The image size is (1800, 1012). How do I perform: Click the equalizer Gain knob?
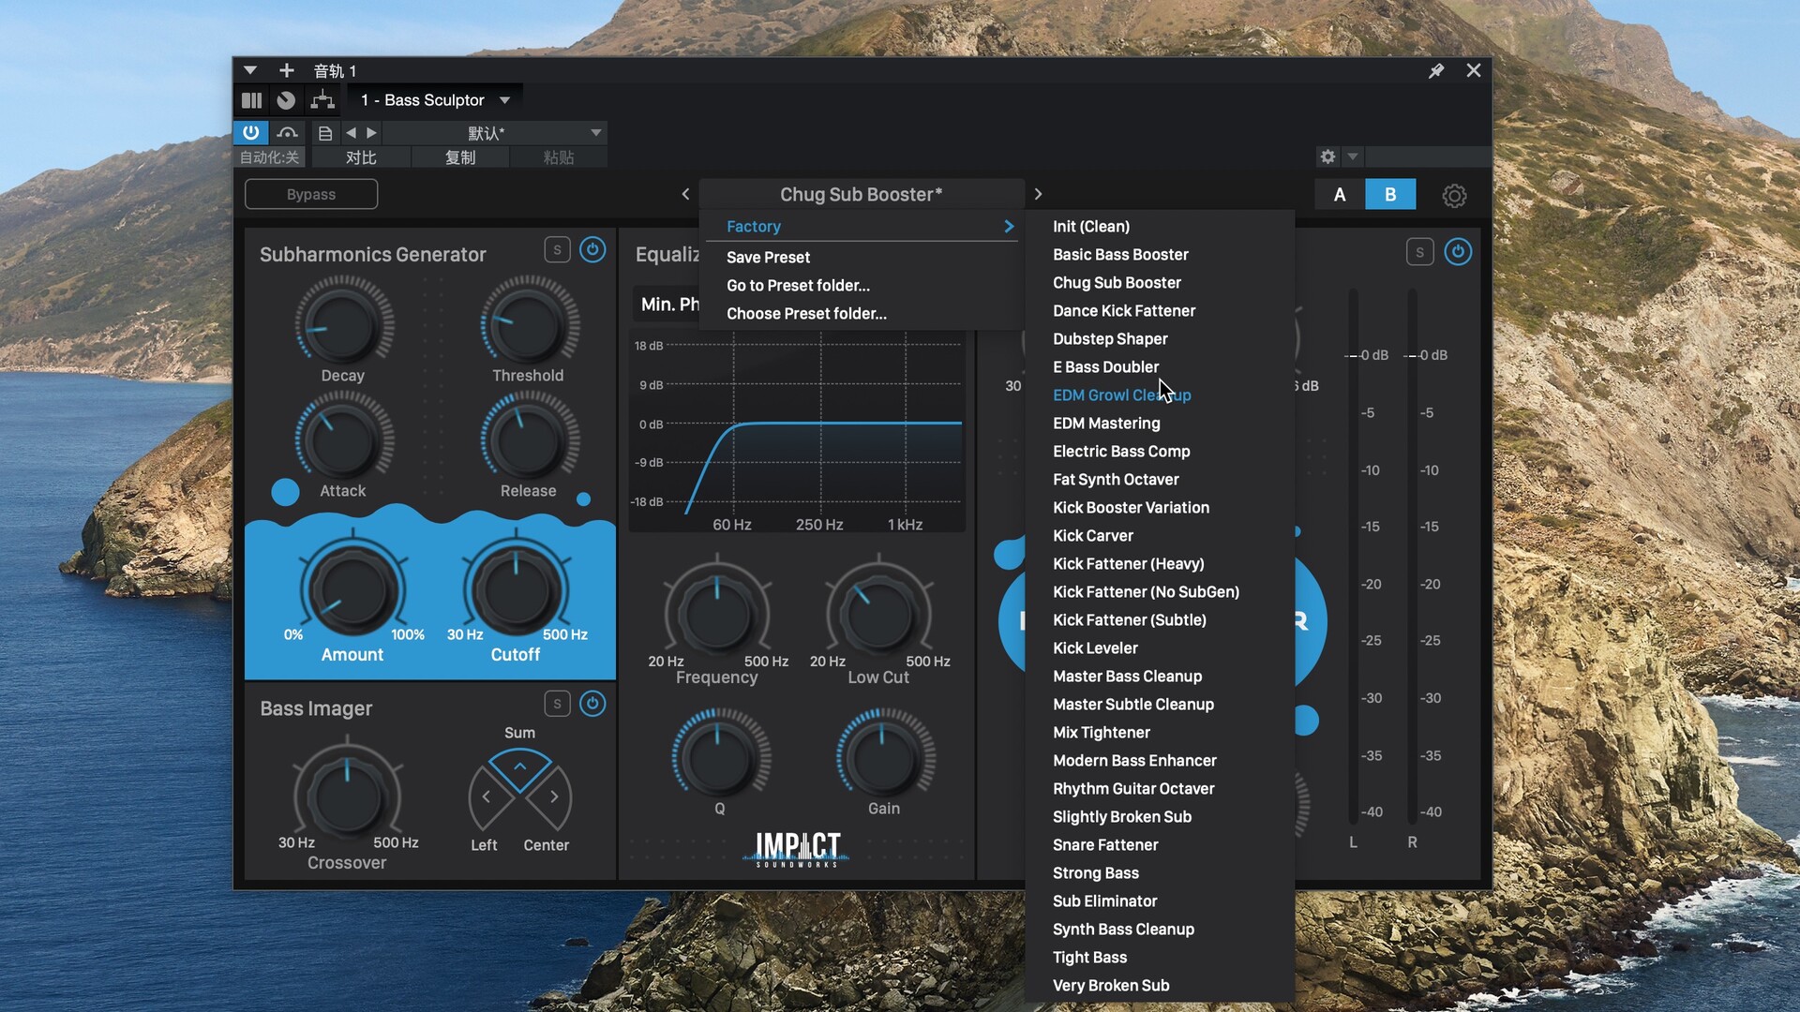coord(883,756)
